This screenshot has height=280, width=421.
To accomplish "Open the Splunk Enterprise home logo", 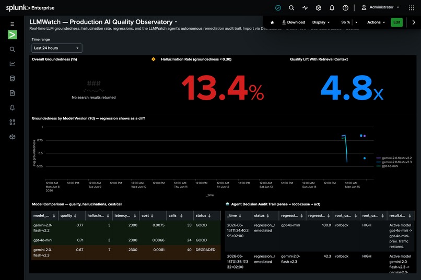I will coord(30,8).
